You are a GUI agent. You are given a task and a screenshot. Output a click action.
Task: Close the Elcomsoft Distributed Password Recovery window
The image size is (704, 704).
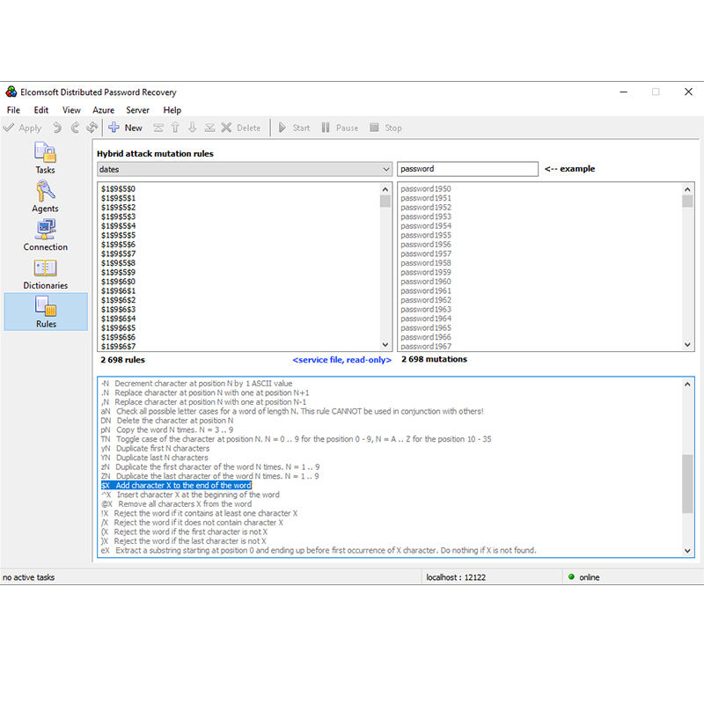[x=688, y=92]
